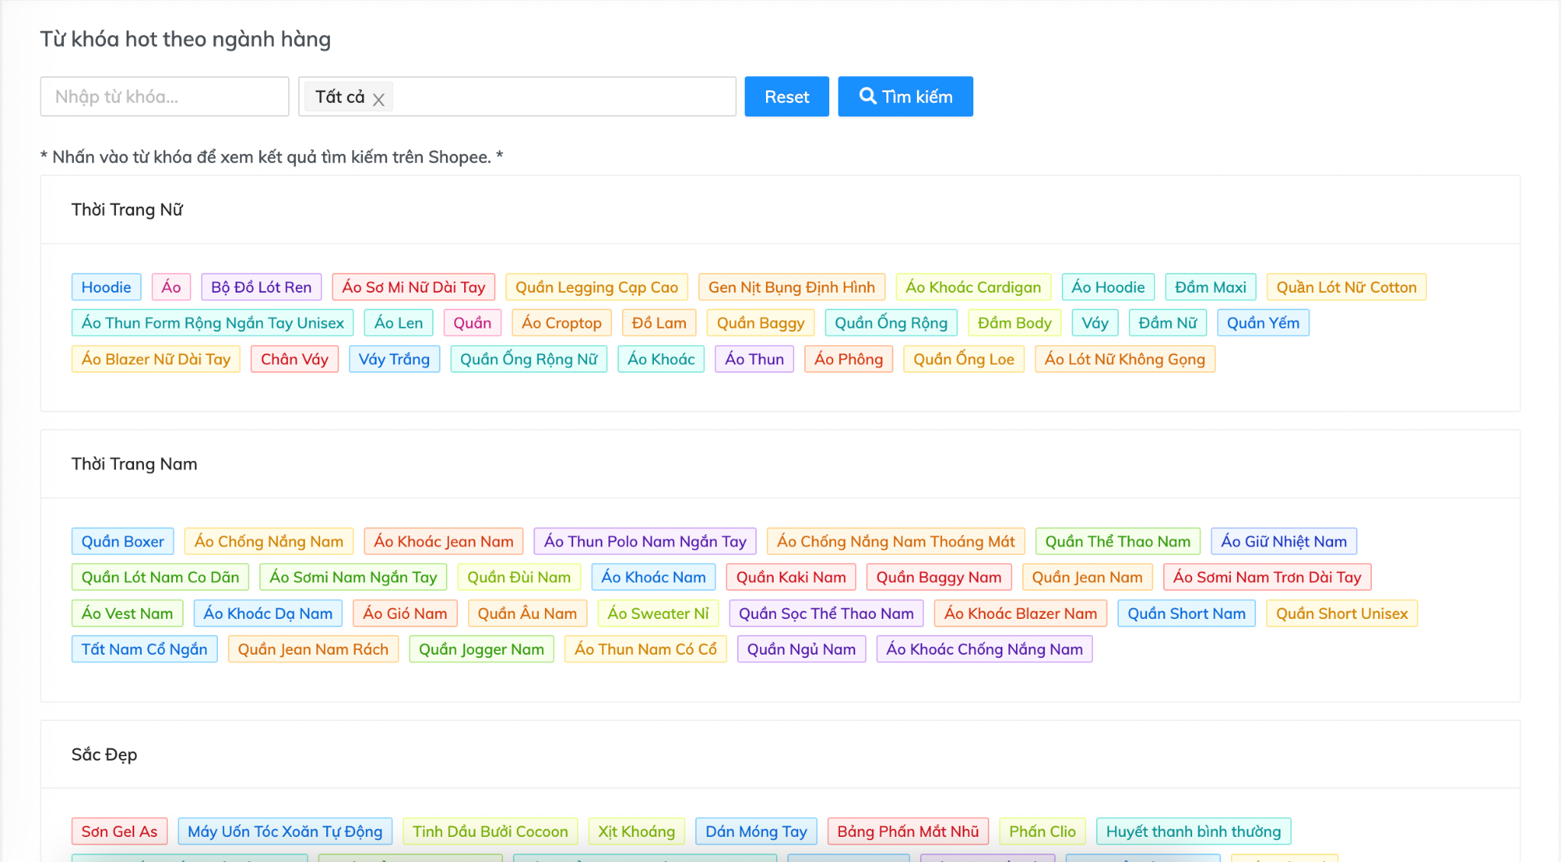Image resolution: width=1561 pixels, height=862 pixels.
Task: Open the 'Quần Boxer' keyword
Action: [123, 542]
